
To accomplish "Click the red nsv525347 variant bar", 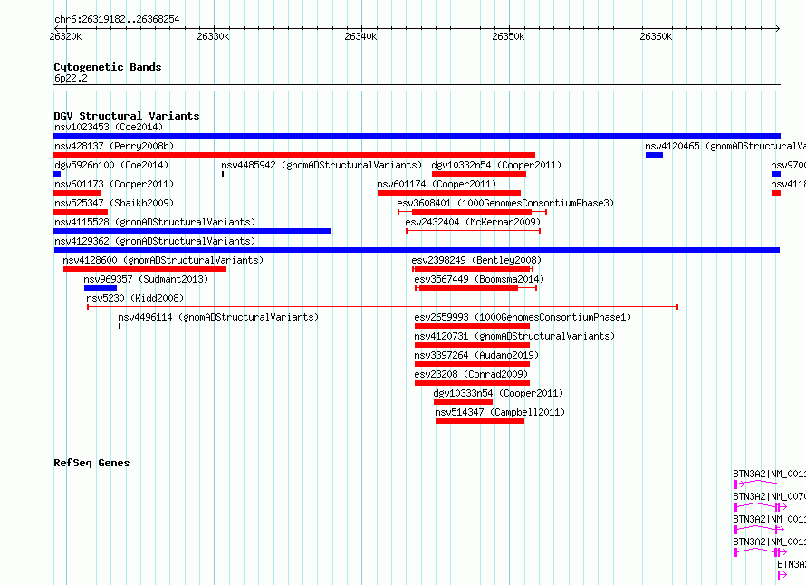I will (x=81, y=212).
